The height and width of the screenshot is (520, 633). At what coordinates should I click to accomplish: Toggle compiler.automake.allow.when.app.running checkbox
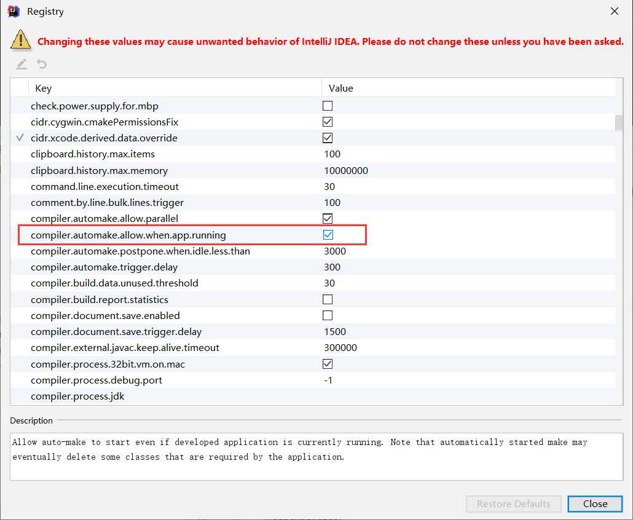pyautogui.click(x=328, y=235)
